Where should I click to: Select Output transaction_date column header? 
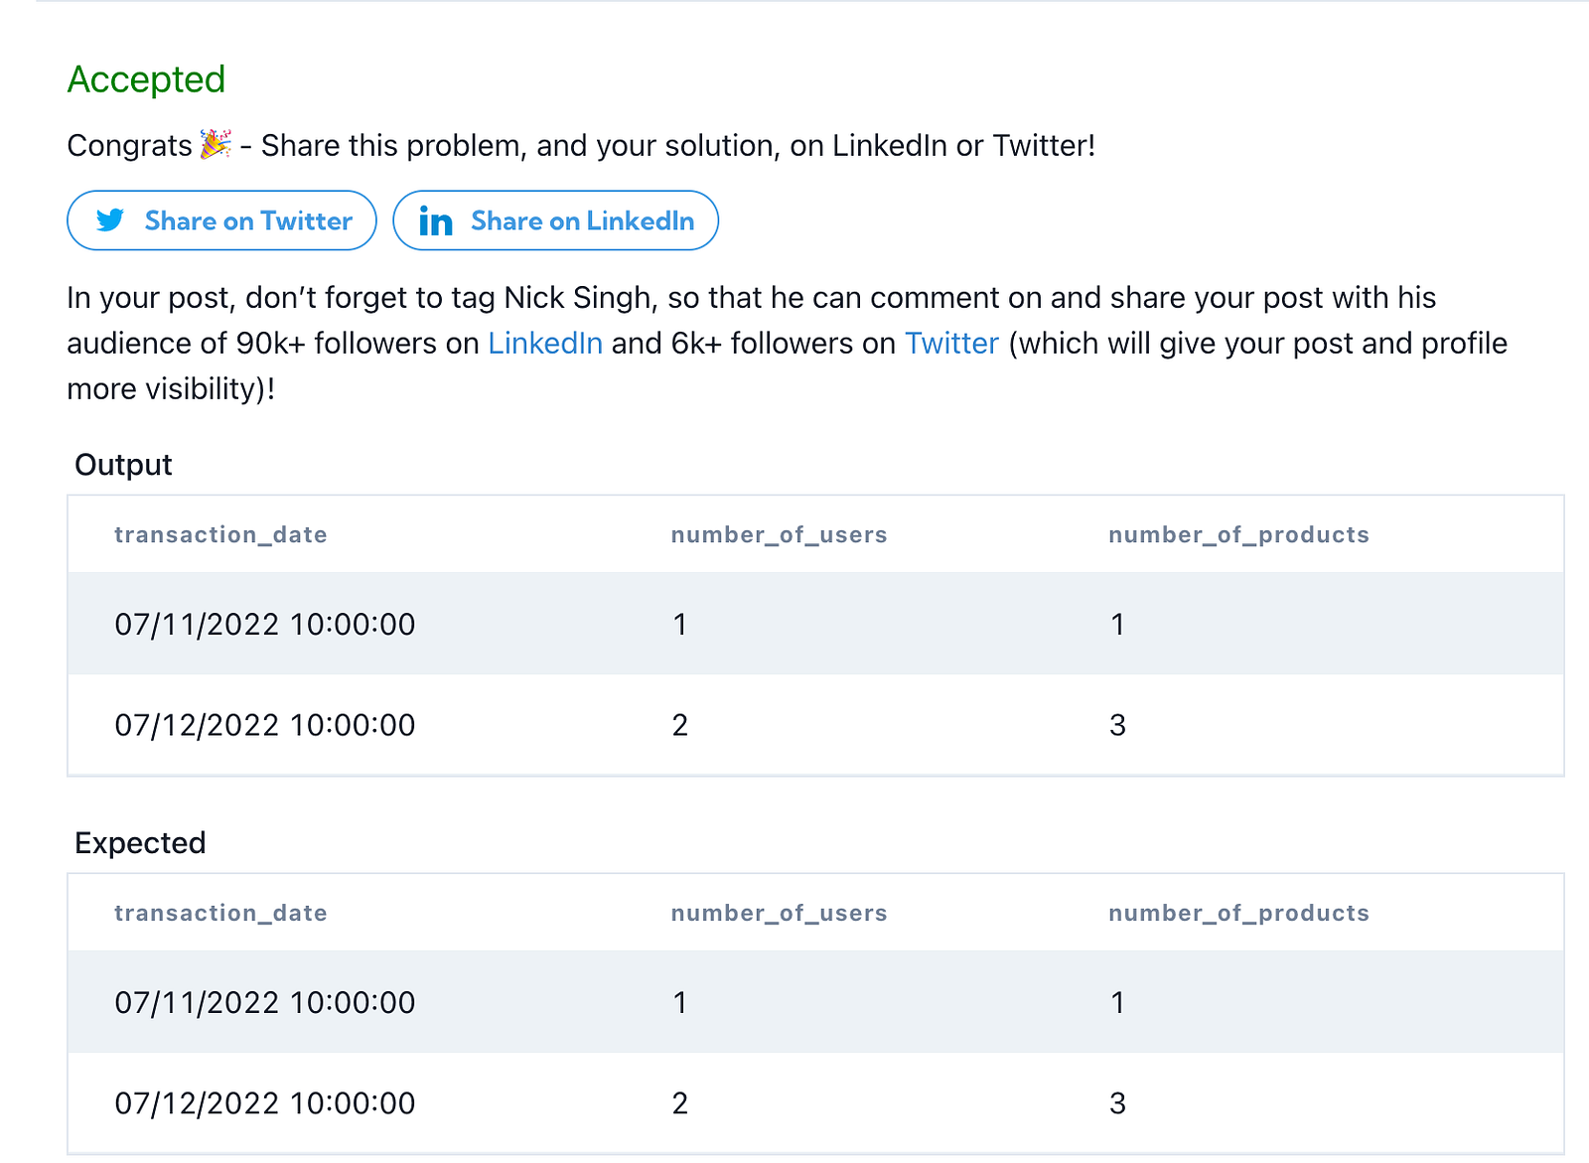tap(220, 534)
